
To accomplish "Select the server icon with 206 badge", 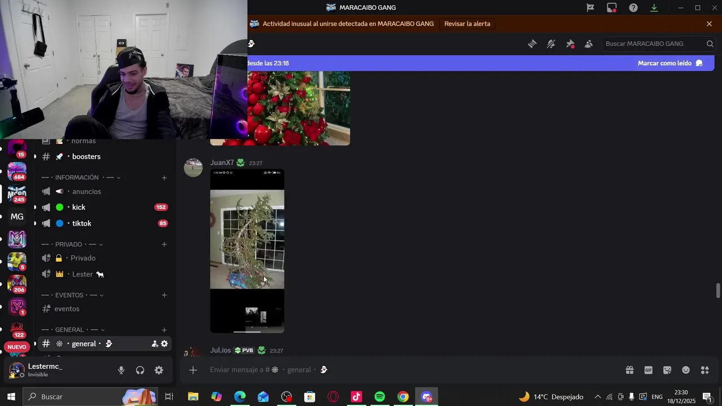I will click(17, 284).
